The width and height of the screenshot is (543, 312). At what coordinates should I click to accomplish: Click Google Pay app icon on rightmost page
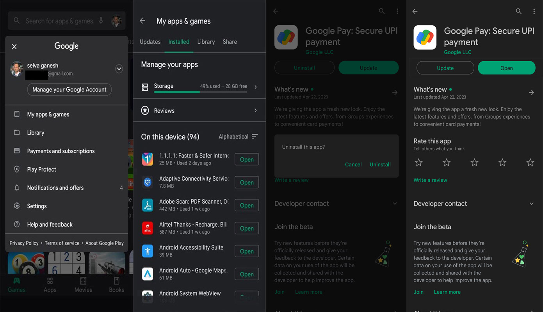425,37
